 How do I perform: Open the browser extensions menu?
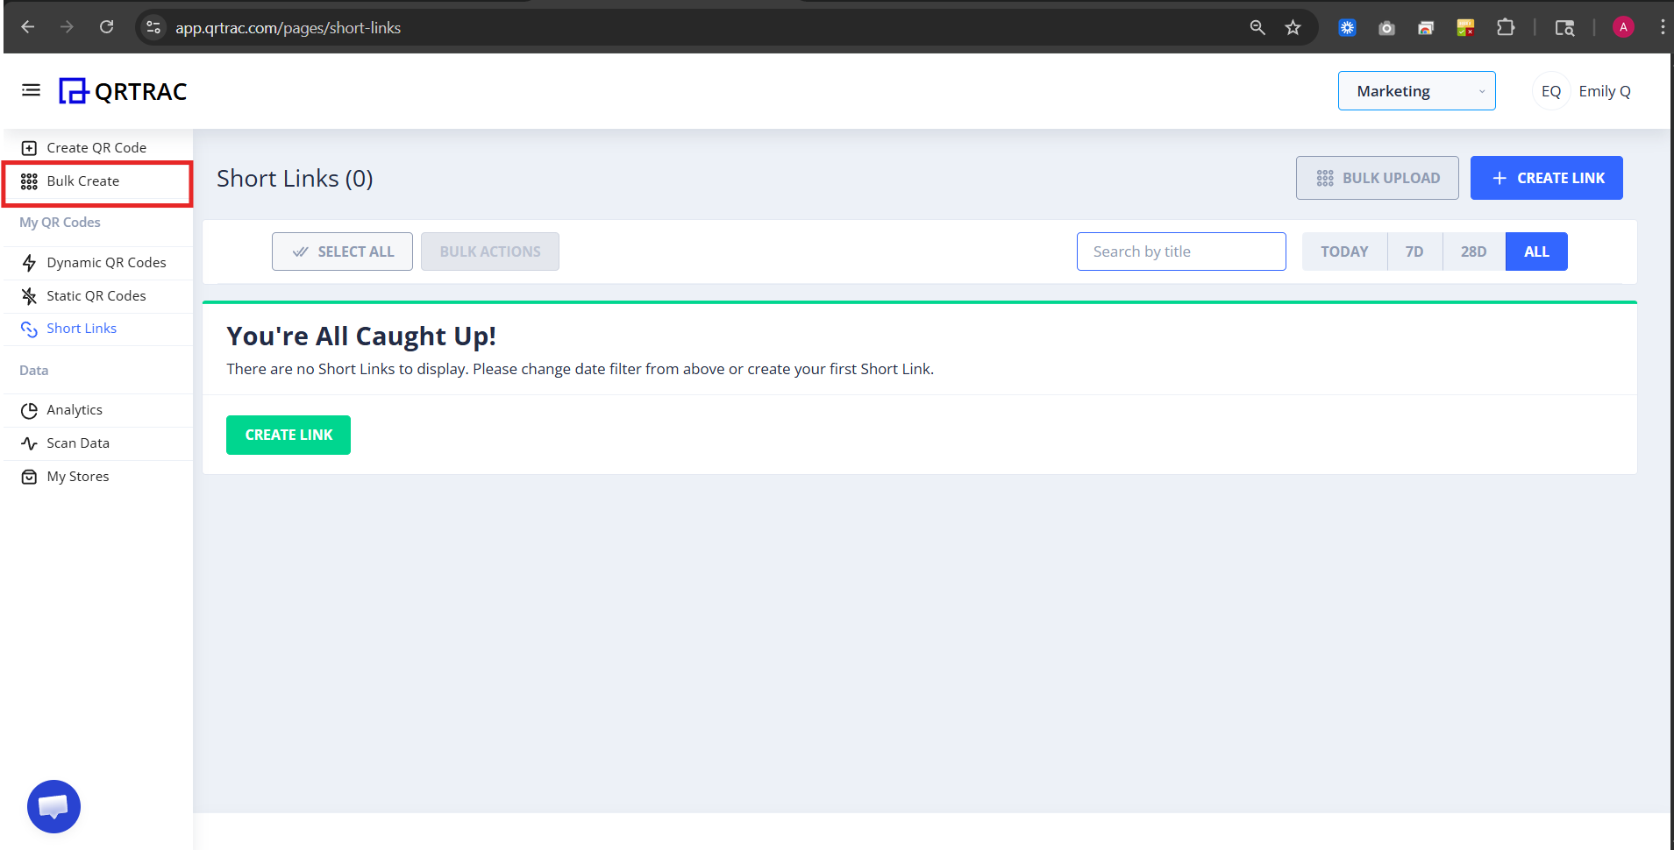click(1506, 27)
